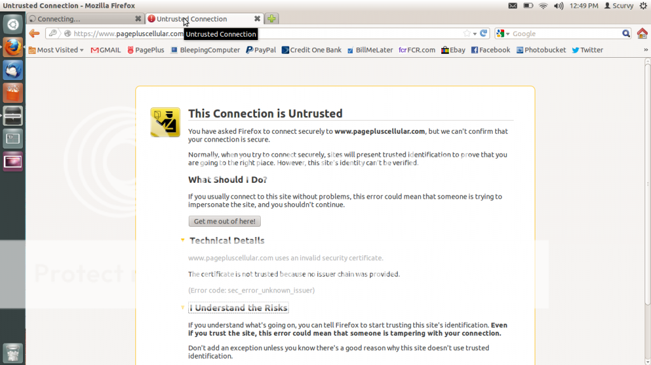
Task: Open a new tab with plus button
Action: (271, 19)
